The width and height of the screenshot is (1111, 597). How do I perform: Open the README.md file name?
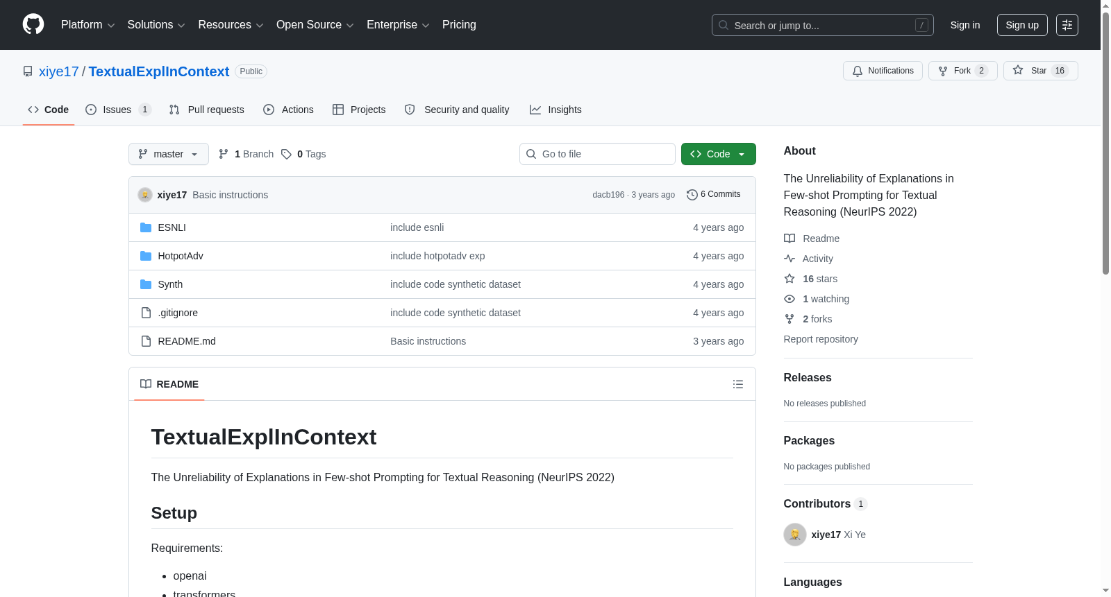click(187, 341)
